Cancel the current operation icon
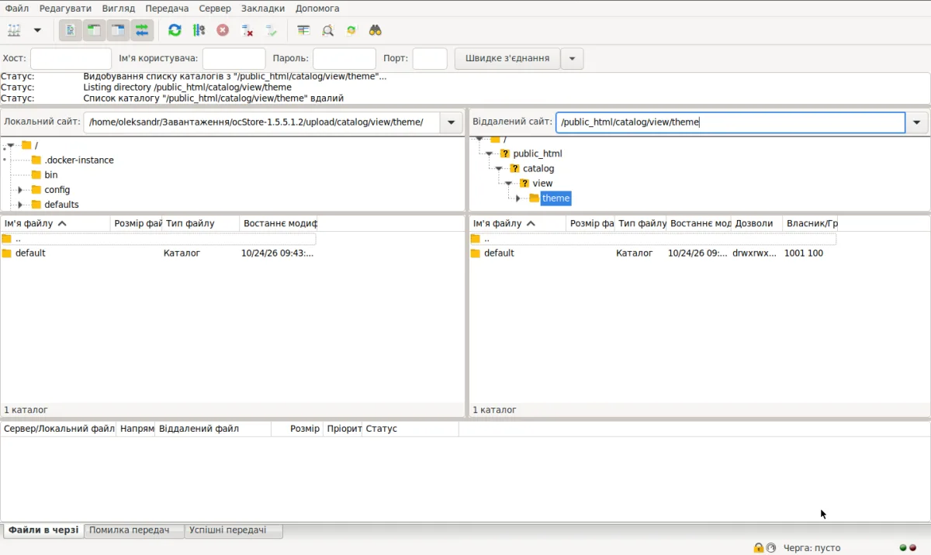This screenshot has width=931, height=555. (223, 30)
